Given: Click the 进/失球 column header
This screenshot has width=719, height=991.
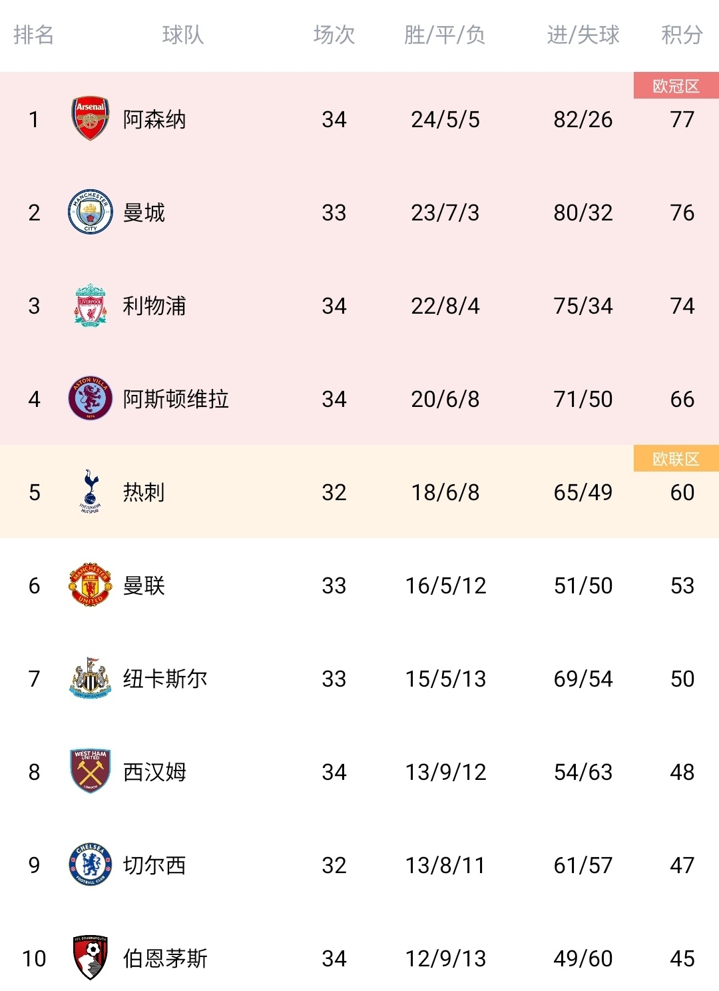Looking at the screenshot, I should point(583,35).
